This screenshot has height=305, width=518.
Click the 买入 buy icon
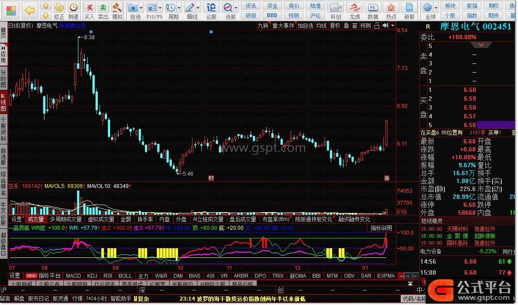pyautogui.click(x=89, y=10)
